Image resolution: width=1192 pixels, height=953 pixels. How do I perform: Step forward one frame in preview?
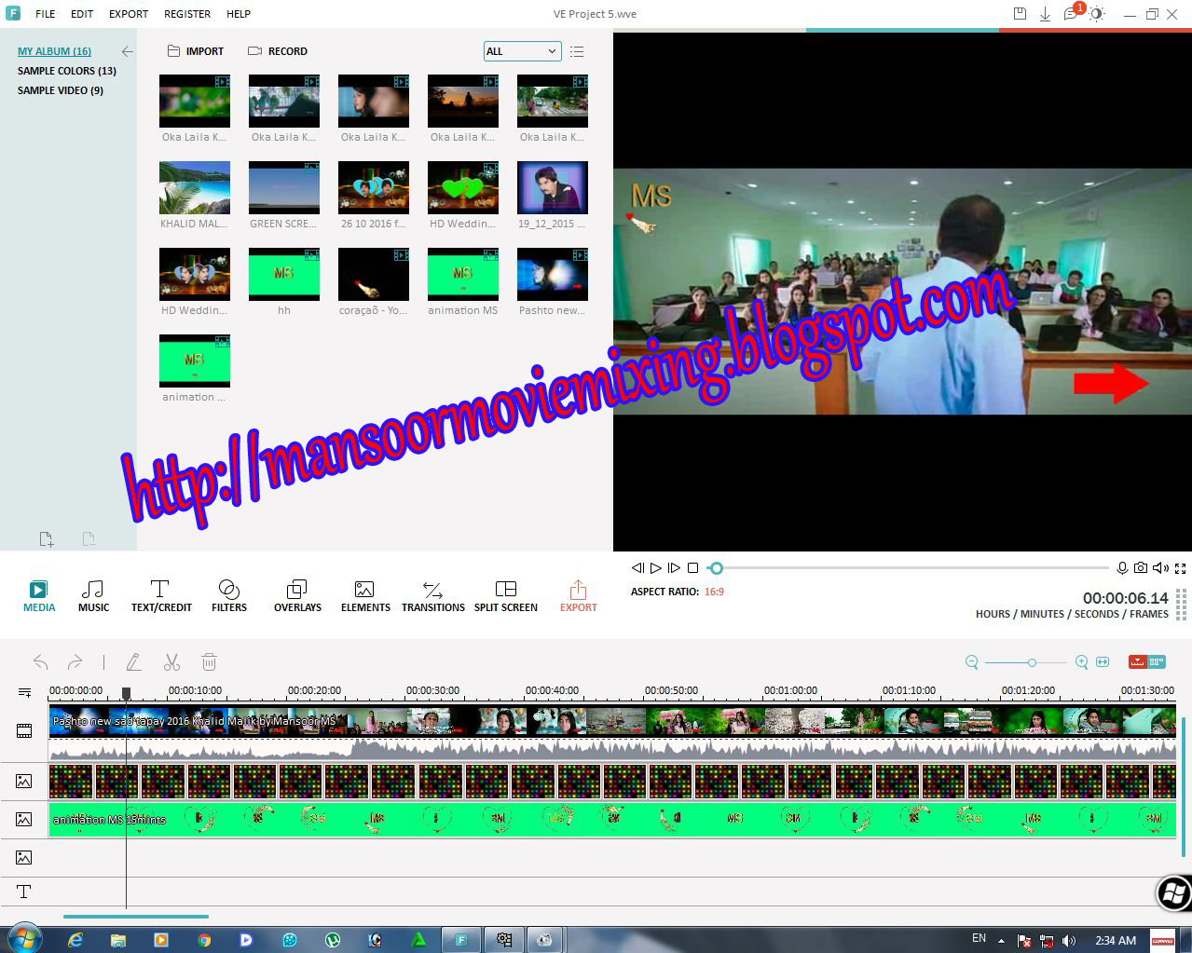pos(674,567)
